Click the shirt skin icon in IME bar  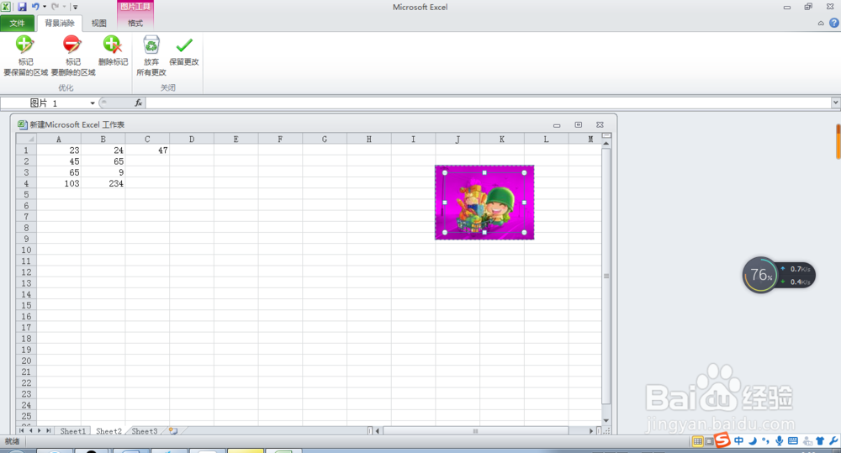(x=820, y=440)
